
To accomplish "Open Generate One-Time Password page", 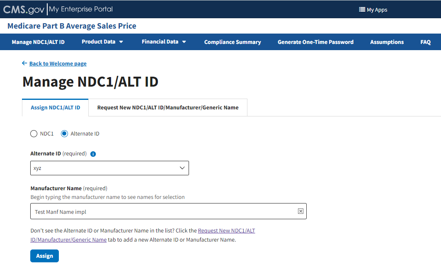I will click(x=315, y=42).
